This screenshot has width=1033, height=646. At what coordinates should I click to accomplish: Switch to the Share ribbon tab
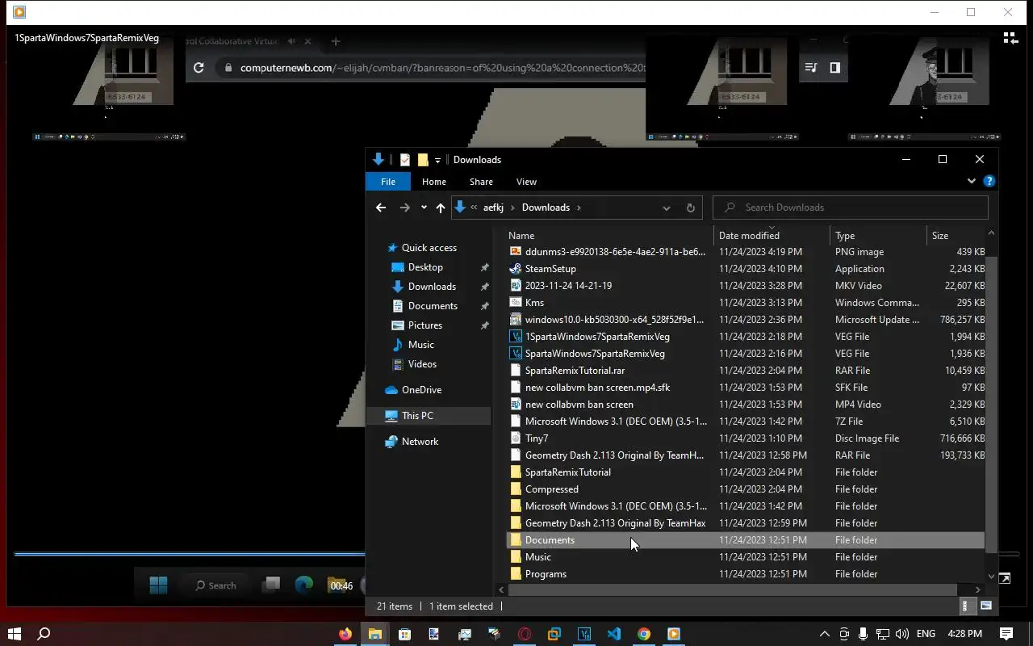point(481,182)
